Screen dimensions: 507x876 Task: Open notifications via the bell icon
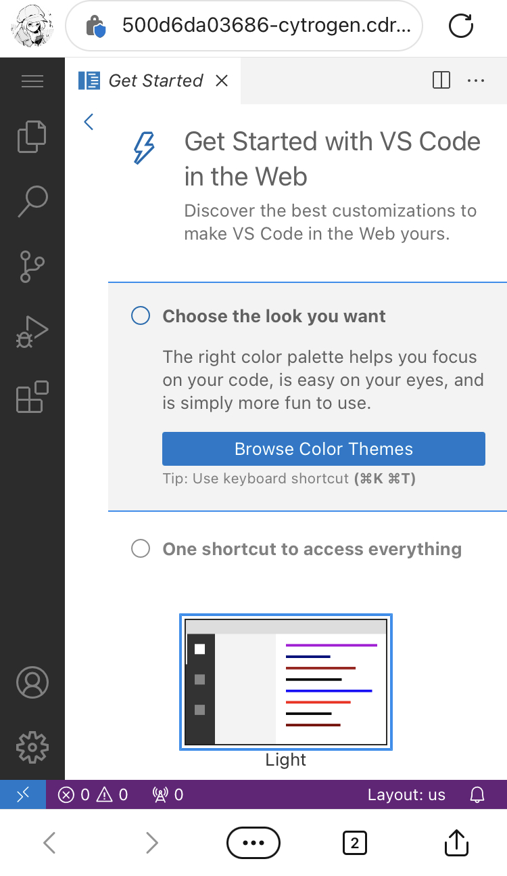pos(477,794)
